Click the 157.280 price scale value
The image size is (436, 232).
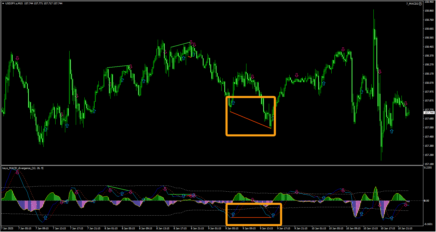(429, 155)
